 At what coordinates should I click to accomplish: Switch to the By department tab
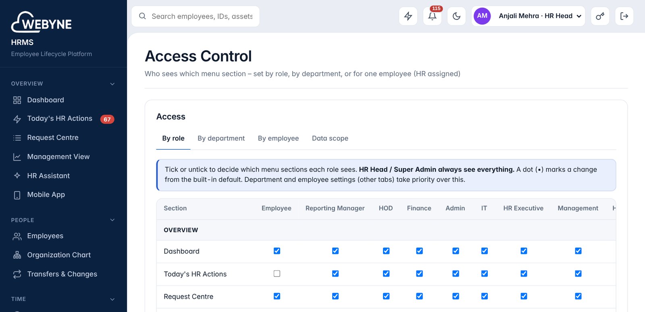pyautogui.click(x=221, y=138)
